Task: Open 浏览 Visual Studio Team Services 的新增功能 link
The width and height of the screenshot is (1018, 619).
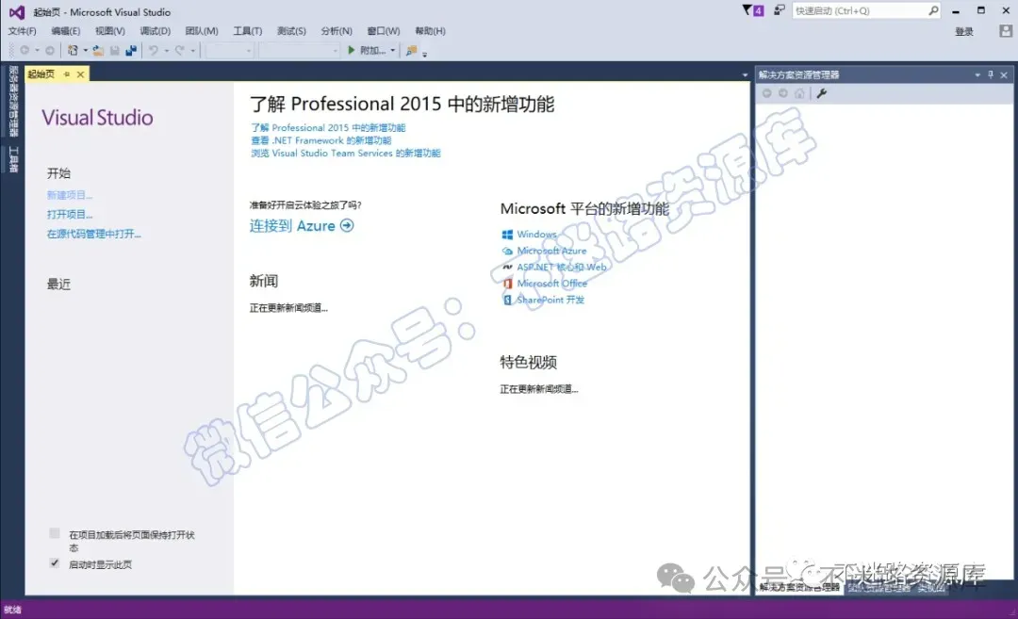Action: coord(345,154)
